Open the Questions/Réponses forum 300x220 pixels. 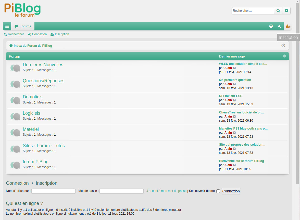[44, 81]
